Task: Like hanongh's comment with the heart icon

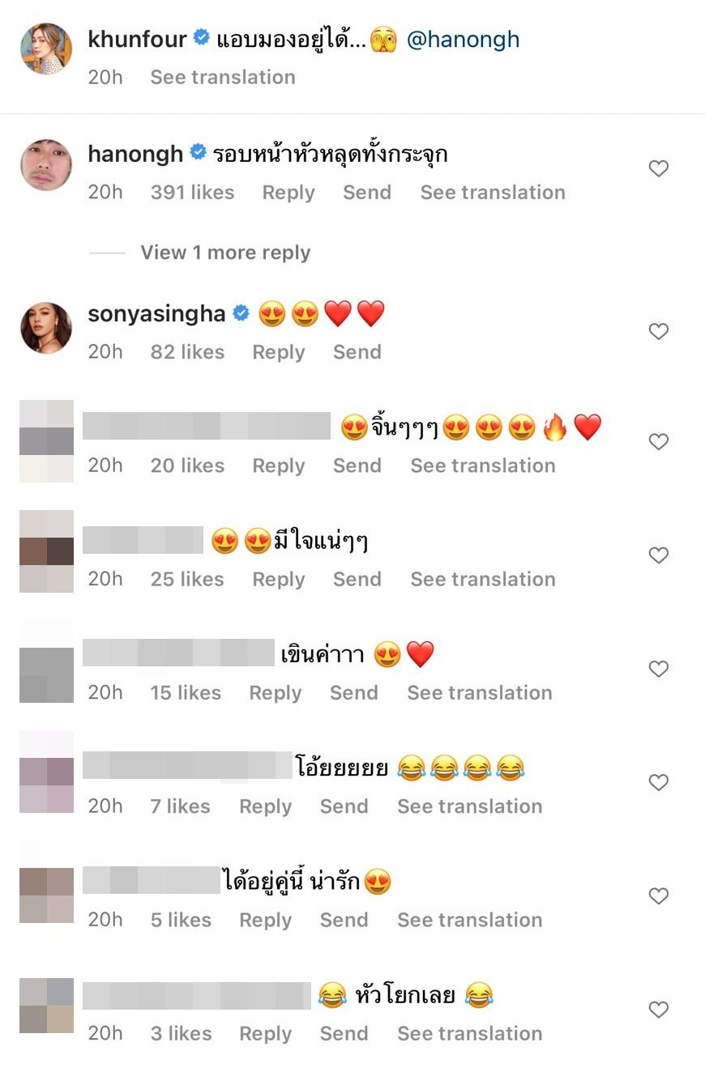Action: pyautogui.click(x=659, y=168)
